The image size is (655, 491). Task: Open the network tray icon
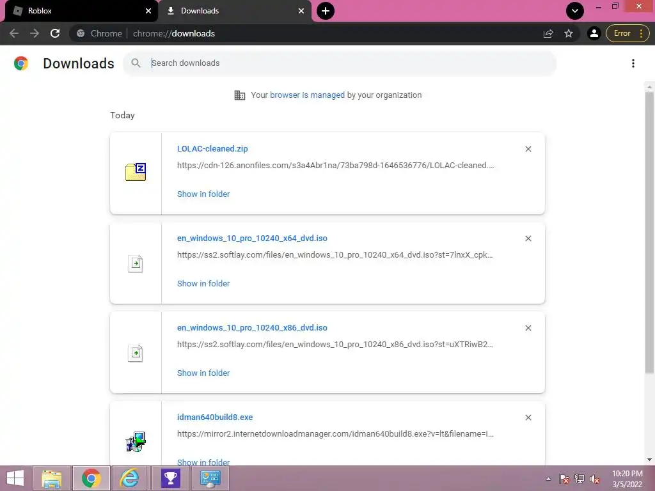[580, 479]
